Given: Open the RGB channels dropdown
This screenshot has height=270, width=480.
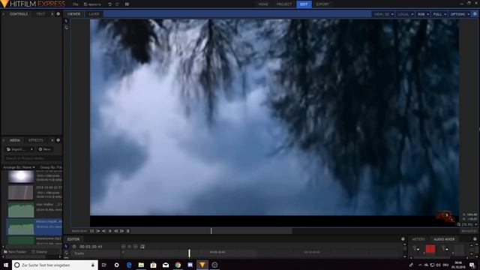Looking at the screenshot, I should point(423,14).
